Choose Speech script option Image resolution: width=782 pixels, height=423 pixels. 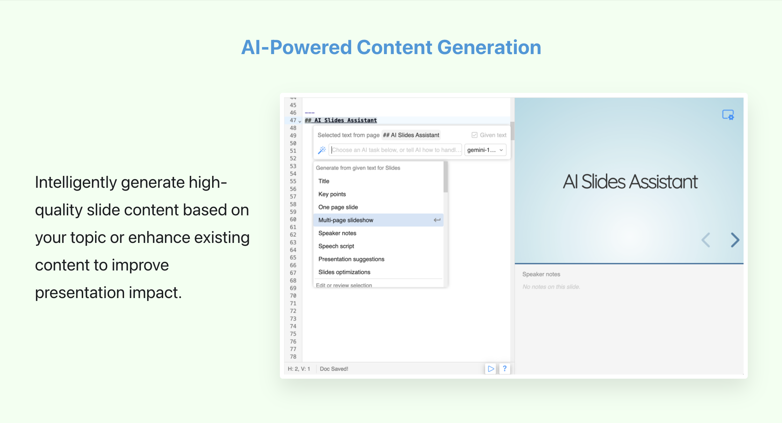pos(336,246)
